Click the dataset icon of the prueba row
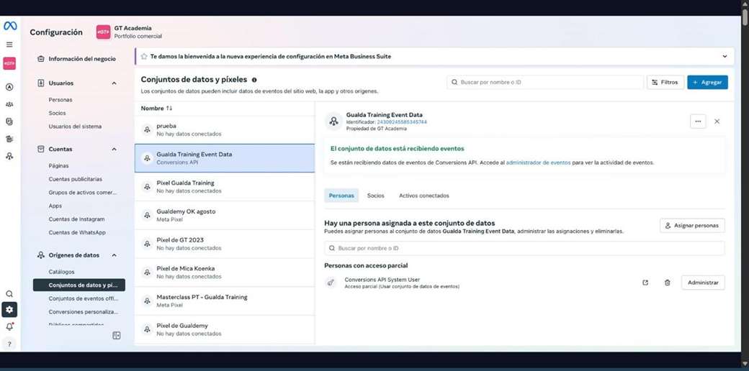Viewport: 749px width, 371px height. pyautogui.click(x=147, y=129)
